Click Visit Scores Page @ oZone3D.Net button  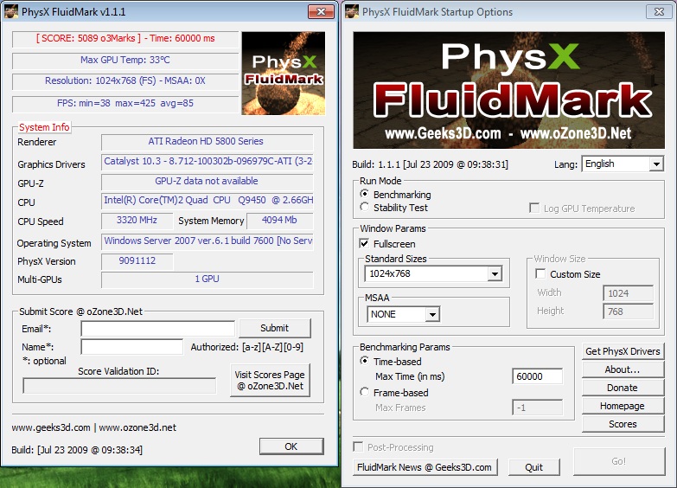(x=270, y=380)
